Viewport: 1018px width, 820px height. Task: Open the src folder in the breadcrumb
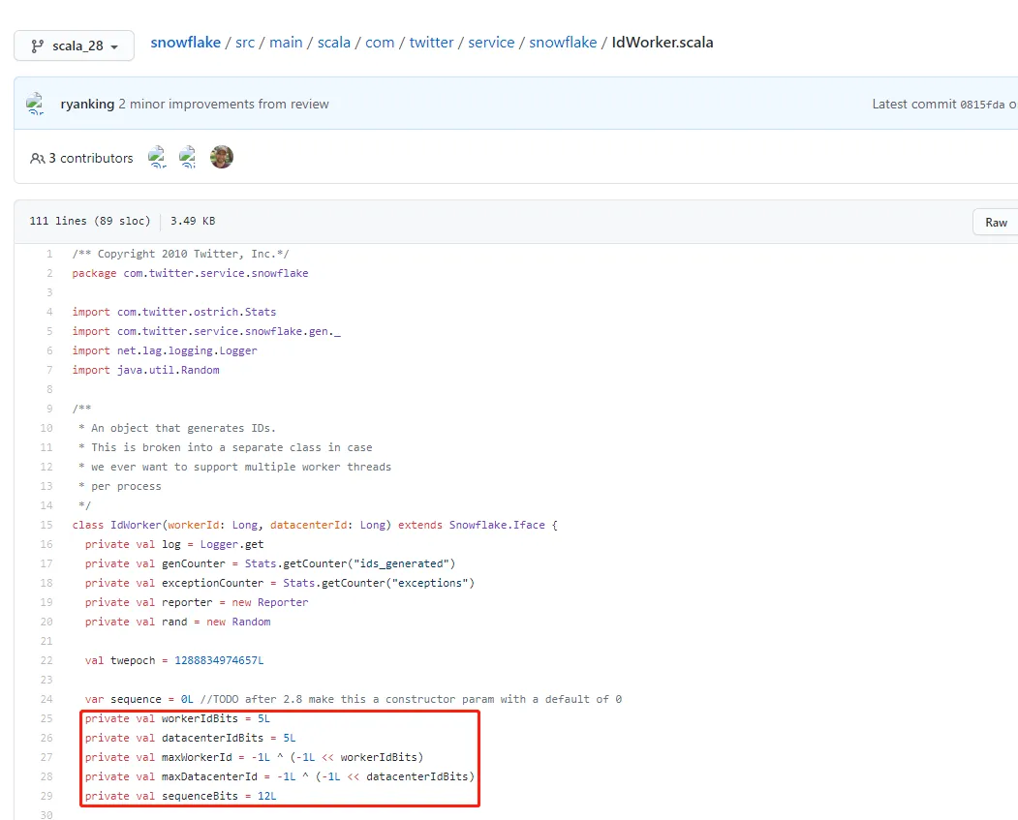(x=245, y=43)
